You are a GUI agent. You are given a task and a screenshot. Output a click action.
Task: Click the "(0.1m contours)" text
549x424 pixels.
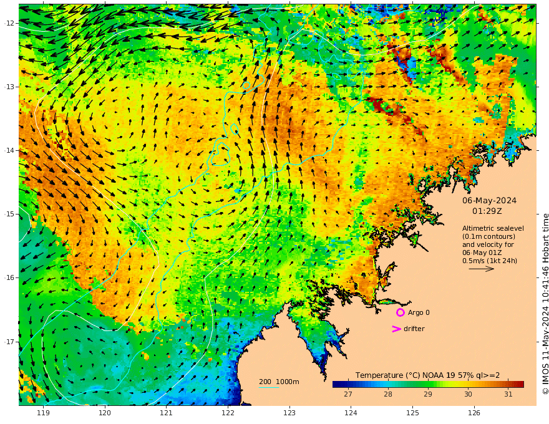(x=488, y=236)
